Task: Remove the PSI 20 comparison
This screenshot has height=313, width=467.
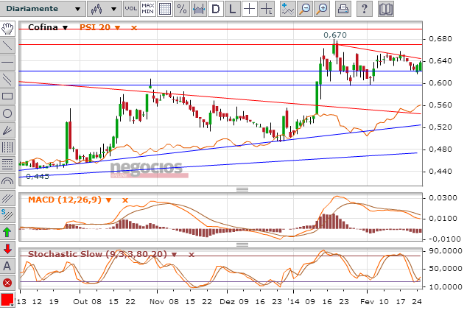Action: [x=134, y=28]
